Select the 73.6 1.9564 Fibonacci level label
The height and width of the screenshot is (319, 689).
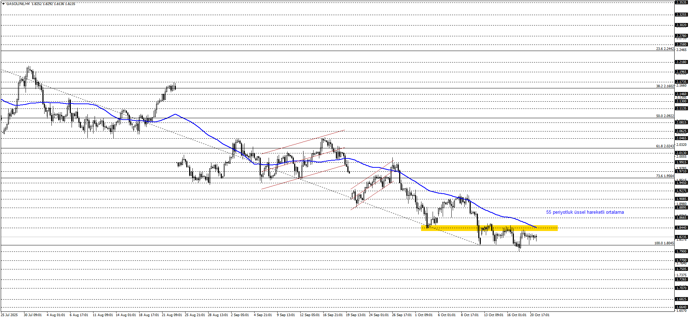coord(665,176)
